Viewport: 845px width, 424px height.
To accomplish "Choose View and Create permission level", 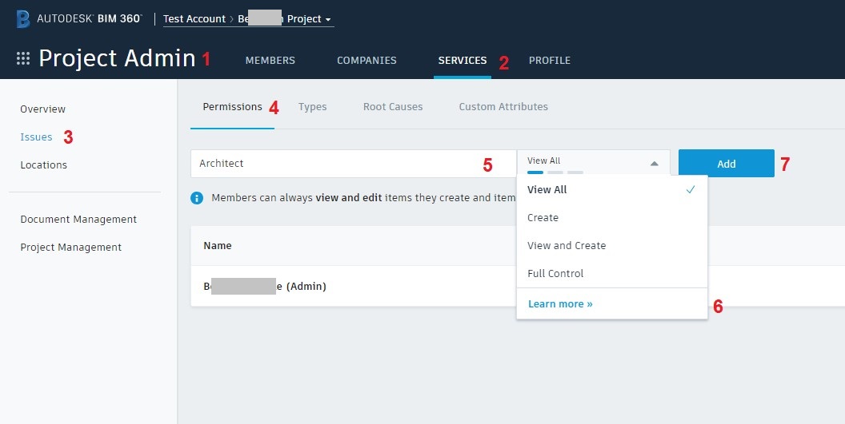I will click(x=611, y=245).
